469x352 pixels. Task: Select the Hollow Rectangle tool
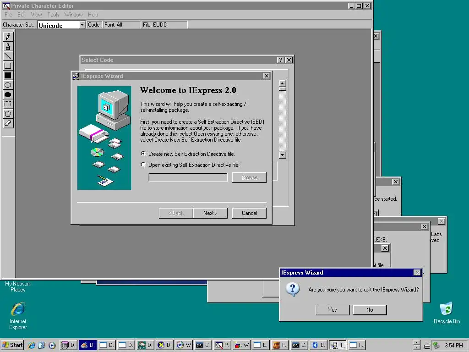tap(8, 66)
